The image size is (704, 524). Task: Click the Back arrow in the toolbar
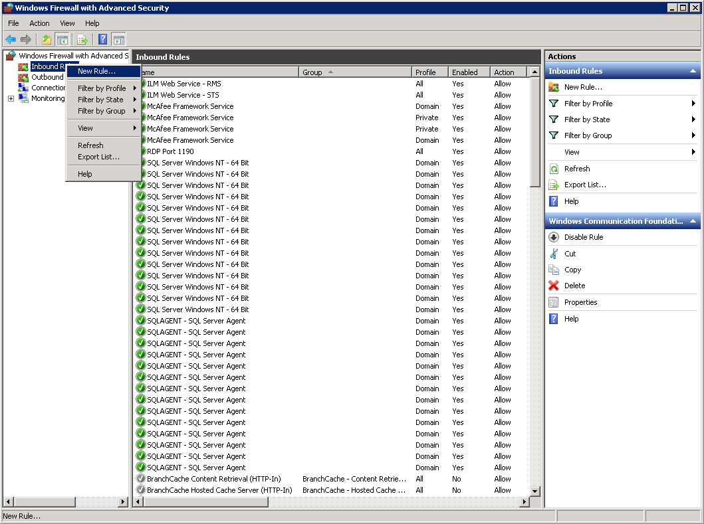[11, 39]
